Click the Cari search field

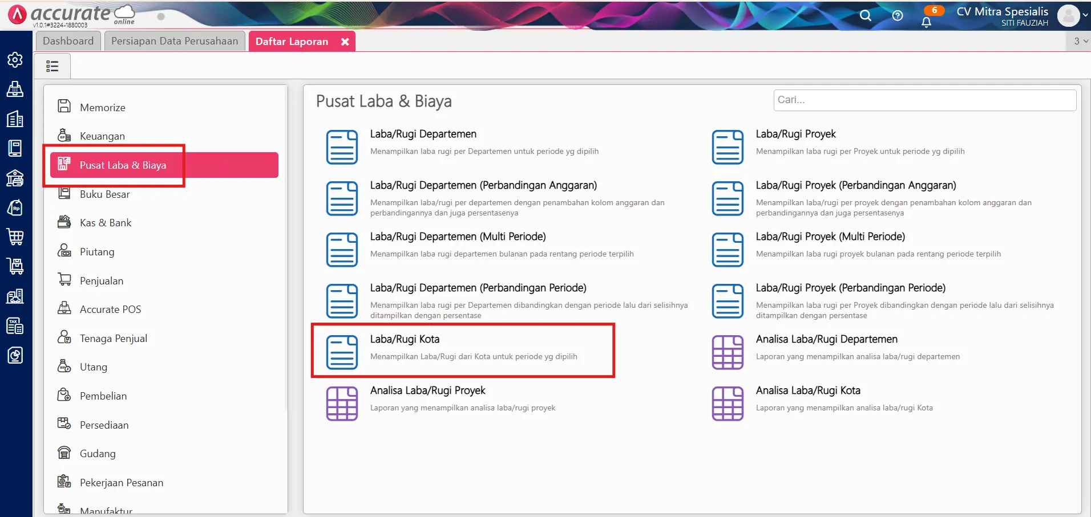click(924, 100)
